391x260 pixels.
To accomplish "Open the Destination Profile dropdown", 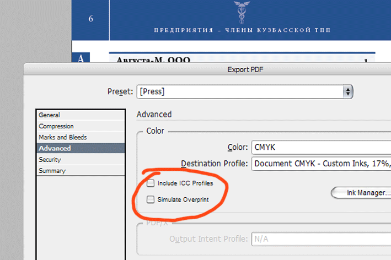I will 321,164.
